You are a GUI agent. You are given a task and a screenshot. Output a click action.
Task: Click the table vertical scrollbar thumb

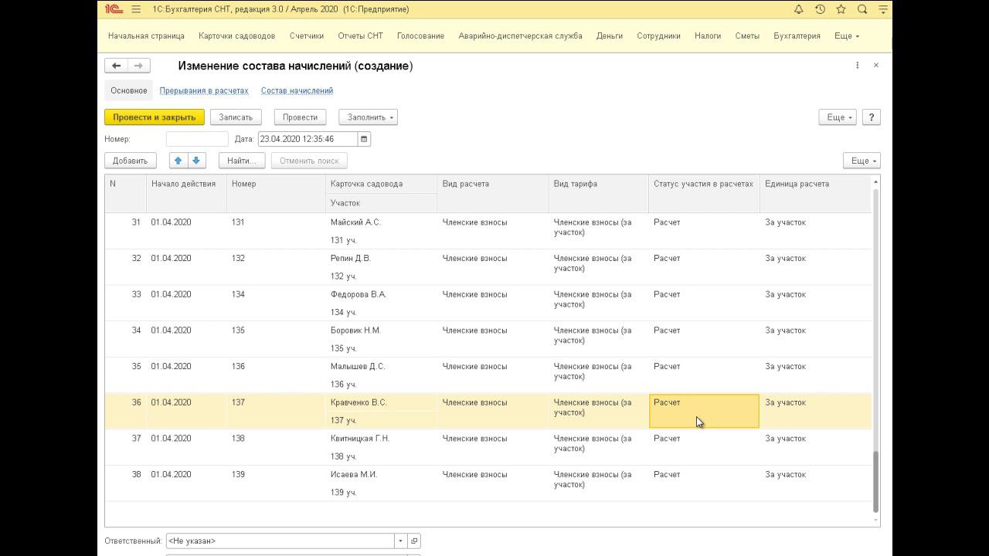coord(875,482)
